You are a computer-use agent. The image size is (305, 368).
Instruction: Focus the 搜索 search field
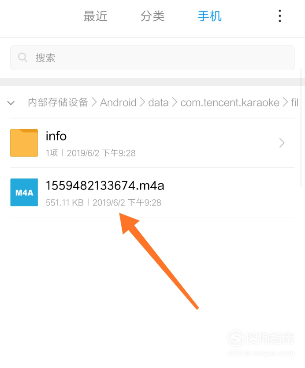(x=152, y=58)
